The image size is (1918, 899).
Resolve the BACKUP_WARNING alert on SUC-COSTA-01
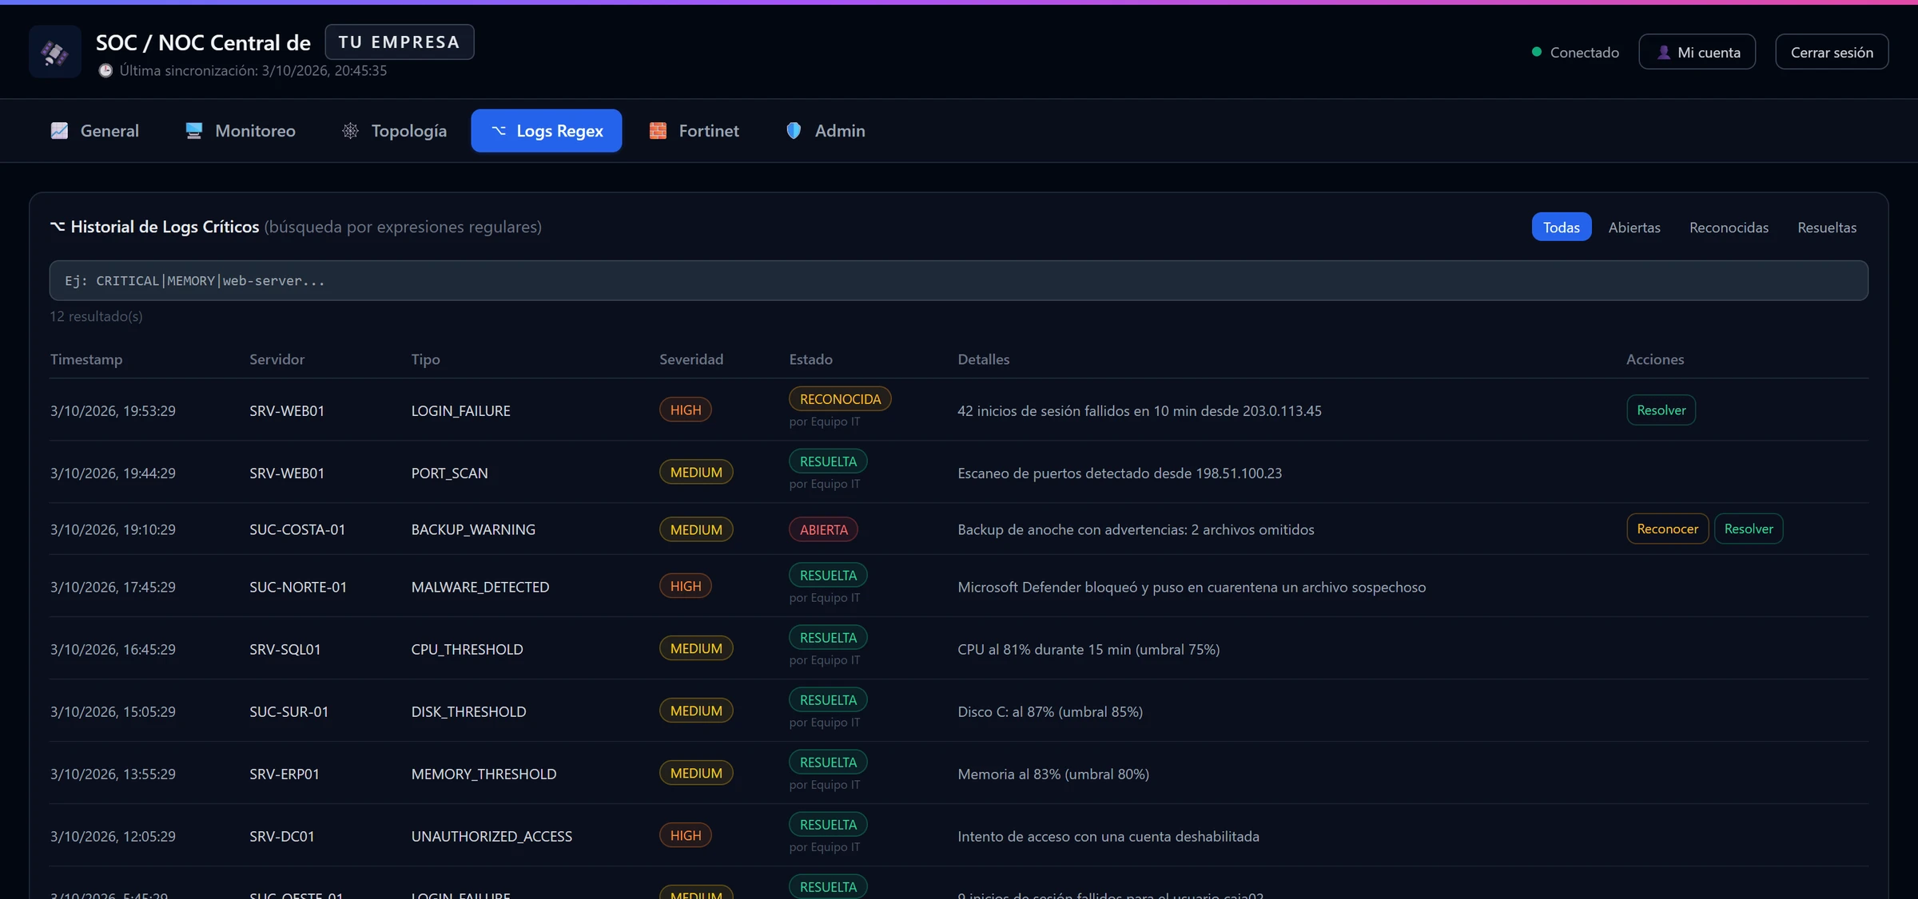pos(1749,529)
